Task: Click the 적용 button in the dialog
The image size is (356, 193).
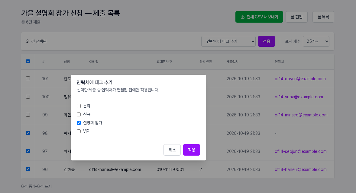Action: coord(192,150)
